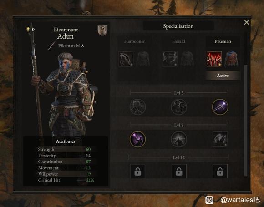Viewport: 264px width, 207px height.
Task: Select the Harpooner skill icon
Action: tap(126, 59)
